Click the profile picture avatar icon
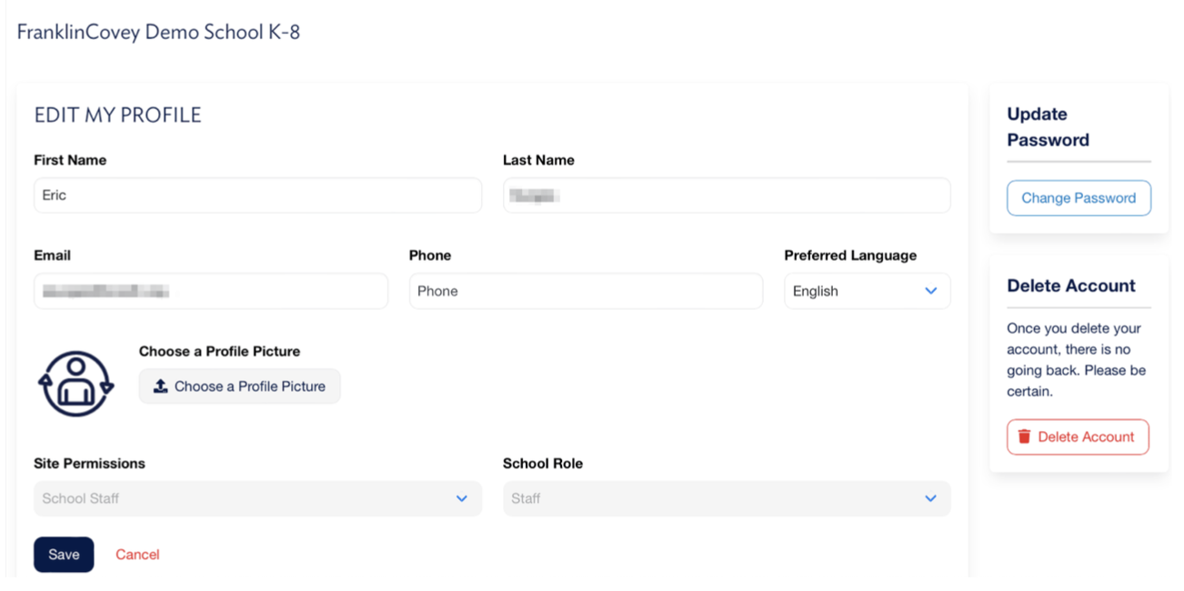 coord(75,386)
